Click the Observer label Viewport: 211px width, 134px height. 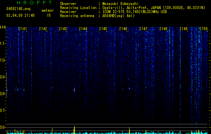[68, 4]
